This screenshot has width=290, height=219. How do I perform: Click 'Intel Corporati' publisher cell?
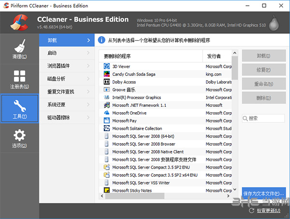218,98
